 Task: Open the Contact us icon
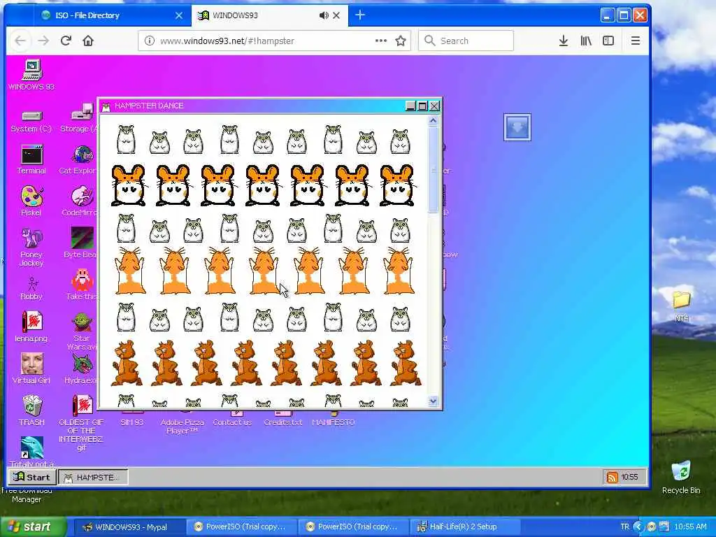coord(232,418)
